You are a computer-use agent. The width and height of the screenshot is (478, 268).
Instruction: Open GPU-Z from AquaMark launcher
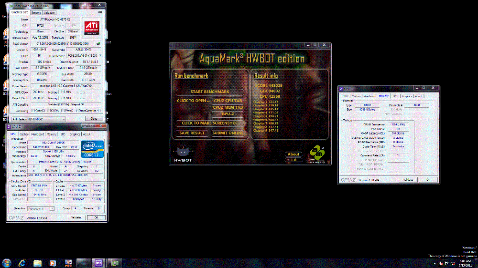(228, 114)
